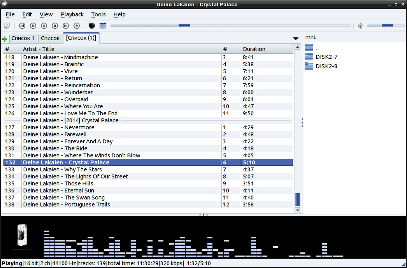407x268 pixels.
Task: Collapse the spectrum analyzer splitter dots
Action: [203, 215]
